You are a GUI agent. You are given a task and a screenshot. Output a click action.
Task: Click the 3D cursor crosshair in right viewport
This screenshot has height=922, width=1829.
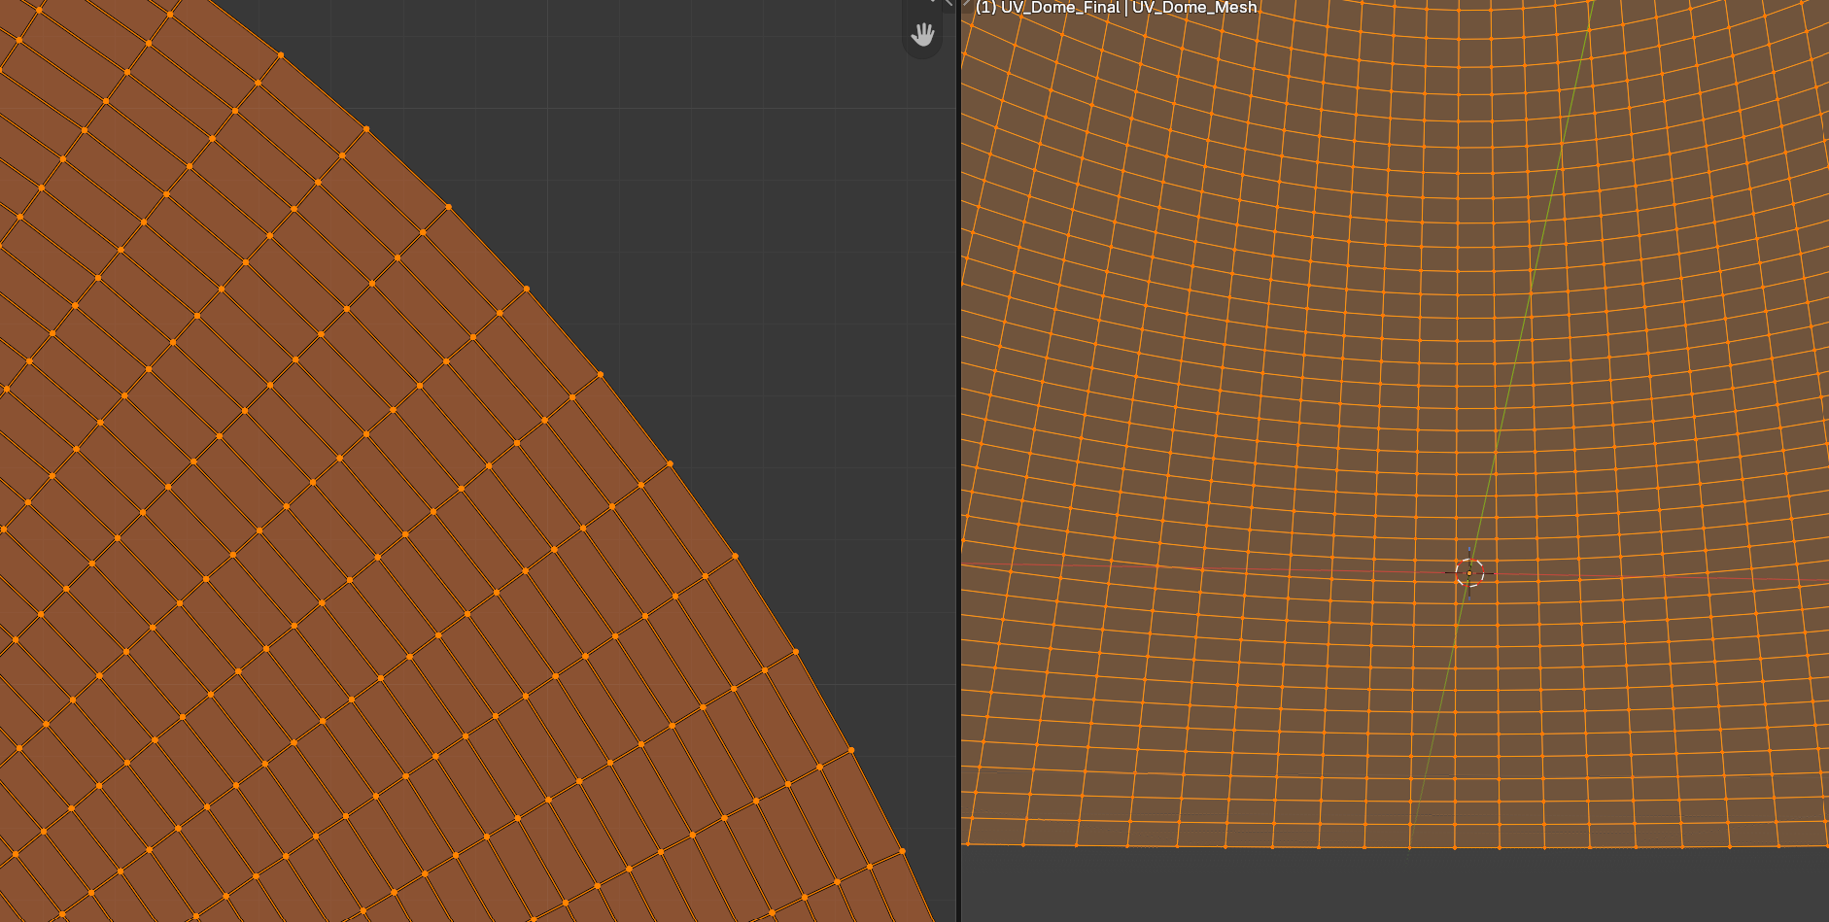point(1469,573)
